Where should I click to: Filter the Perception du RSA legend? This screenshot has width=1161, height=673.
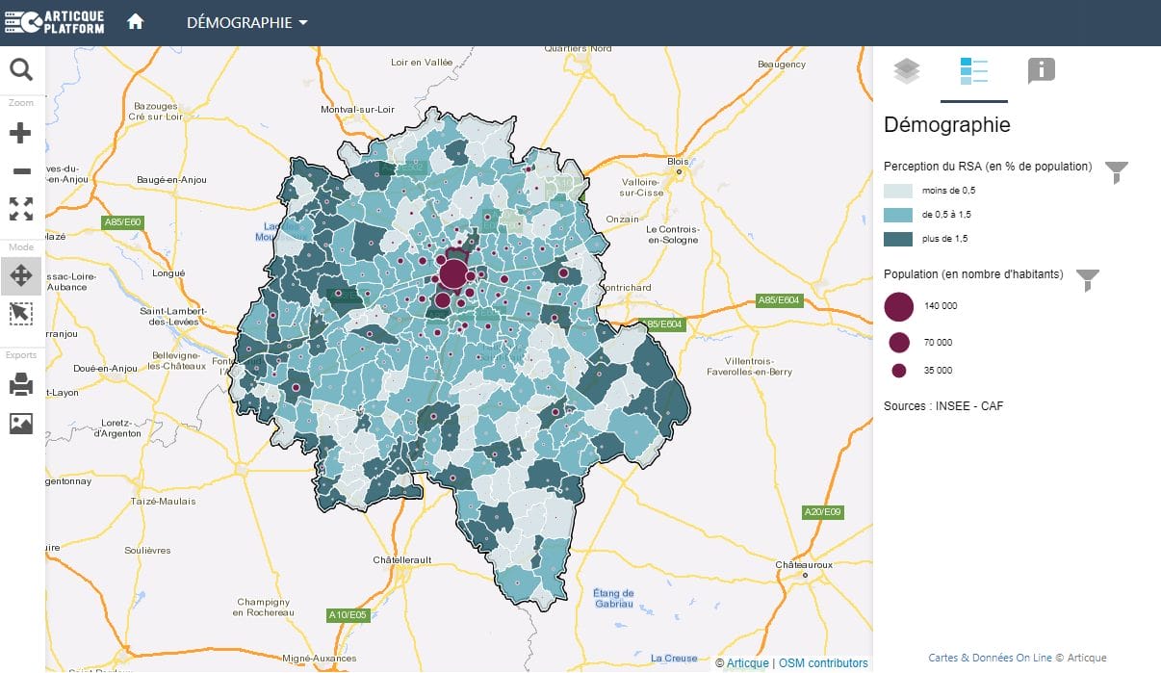pos(1116,172)
